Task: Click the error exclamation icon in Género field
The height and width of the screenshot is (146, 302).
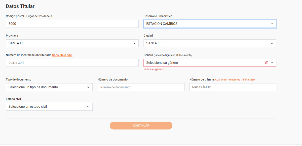Action: click(267, 63)
